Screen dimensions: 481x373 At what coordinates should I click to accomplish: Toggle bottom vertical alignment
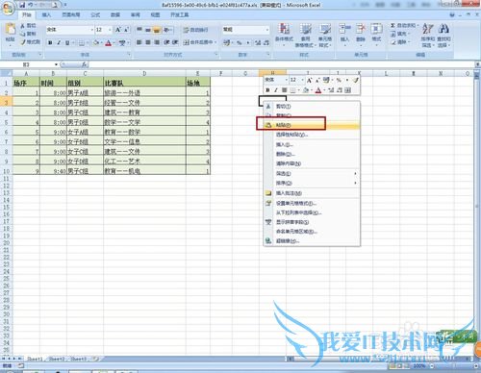[157, 30]
